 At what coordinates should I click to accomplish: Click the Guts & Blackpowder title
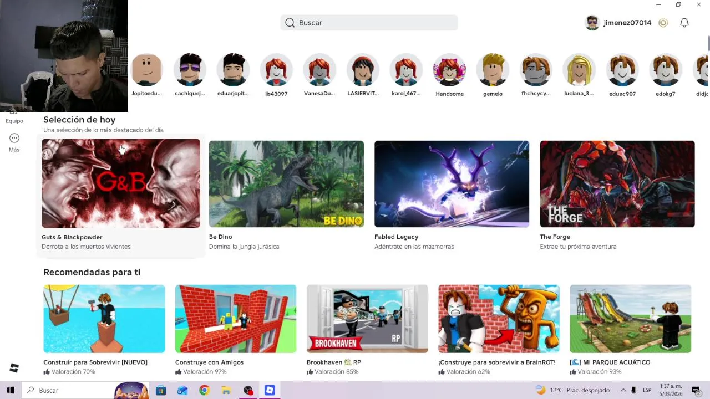click(72, 237)
